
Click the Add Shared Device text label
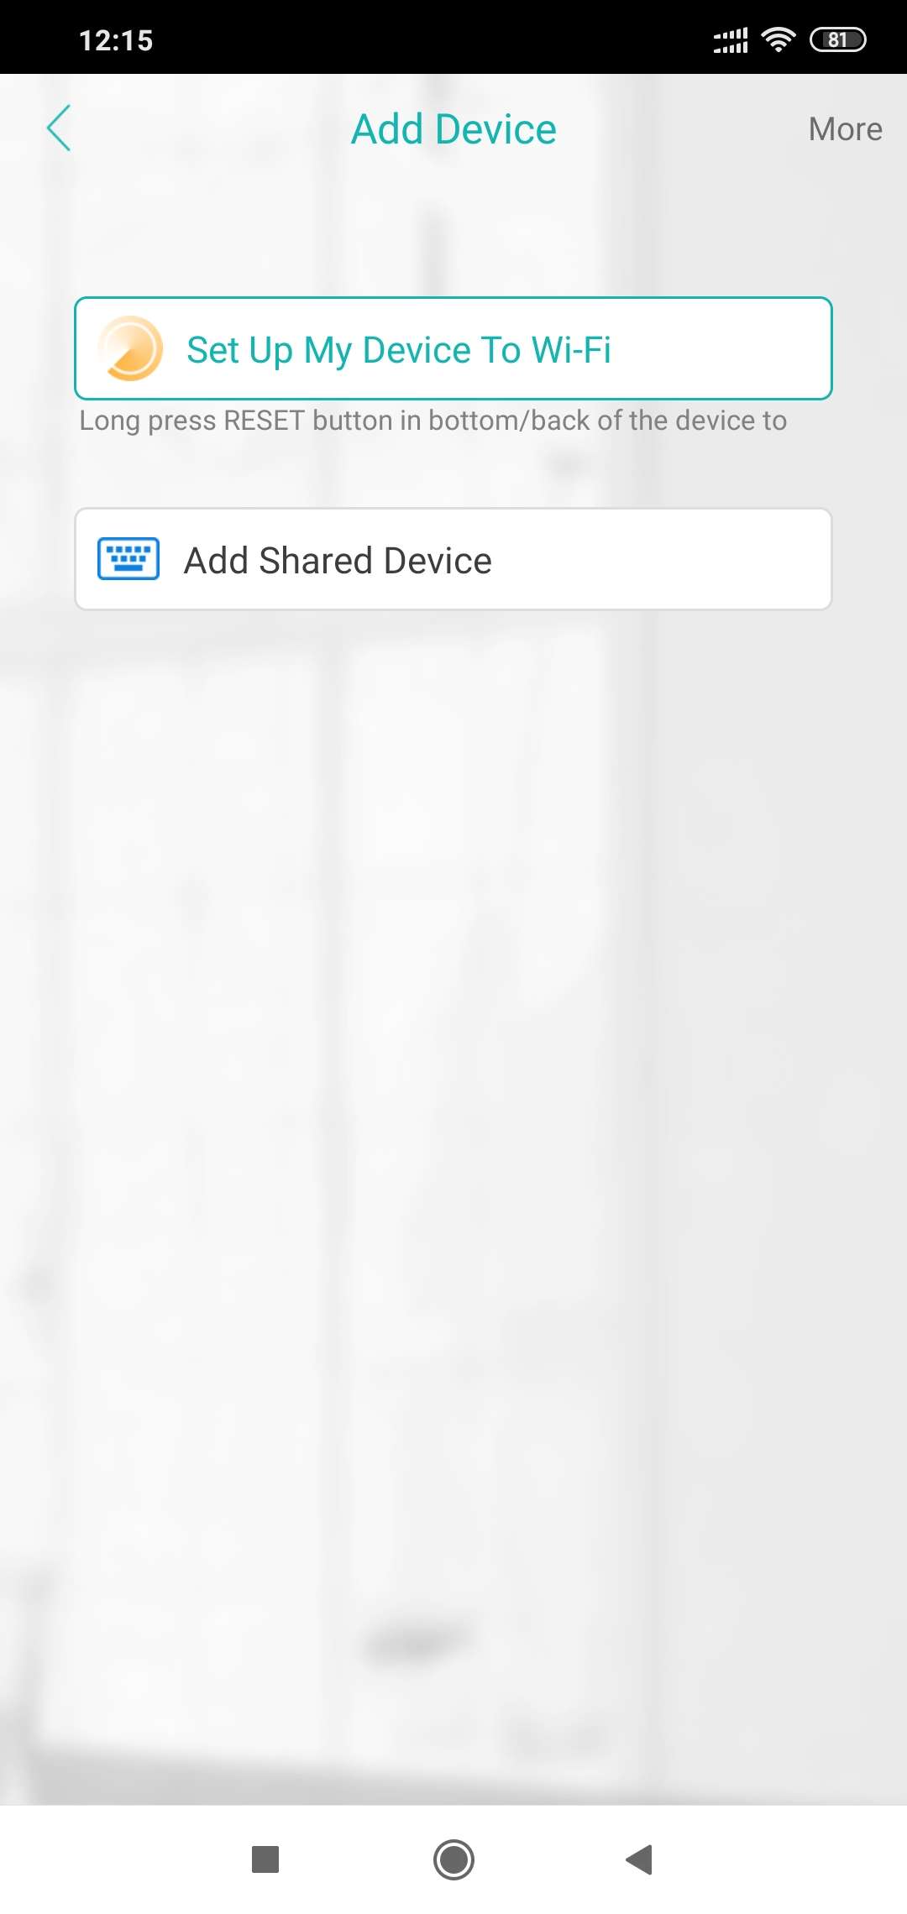(x=338, y=560)
